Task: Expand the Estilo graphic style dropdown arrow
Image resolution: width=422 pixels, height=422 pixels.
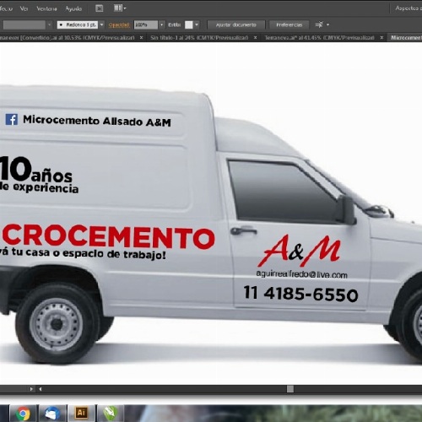Action: (197, 24)
